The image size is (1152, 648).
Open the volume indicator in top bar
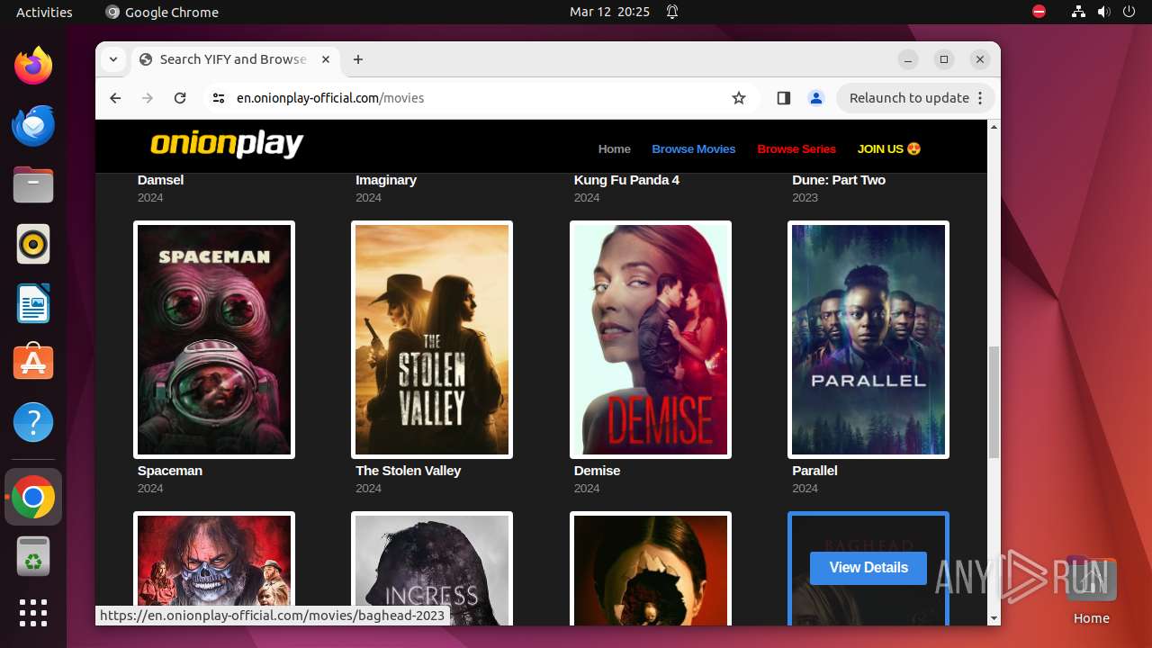1104,12
